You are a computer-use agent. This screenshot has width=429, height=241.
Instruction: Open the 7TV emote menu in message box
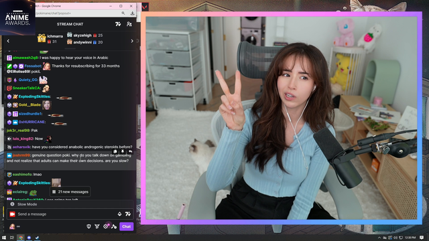[128, 214]
